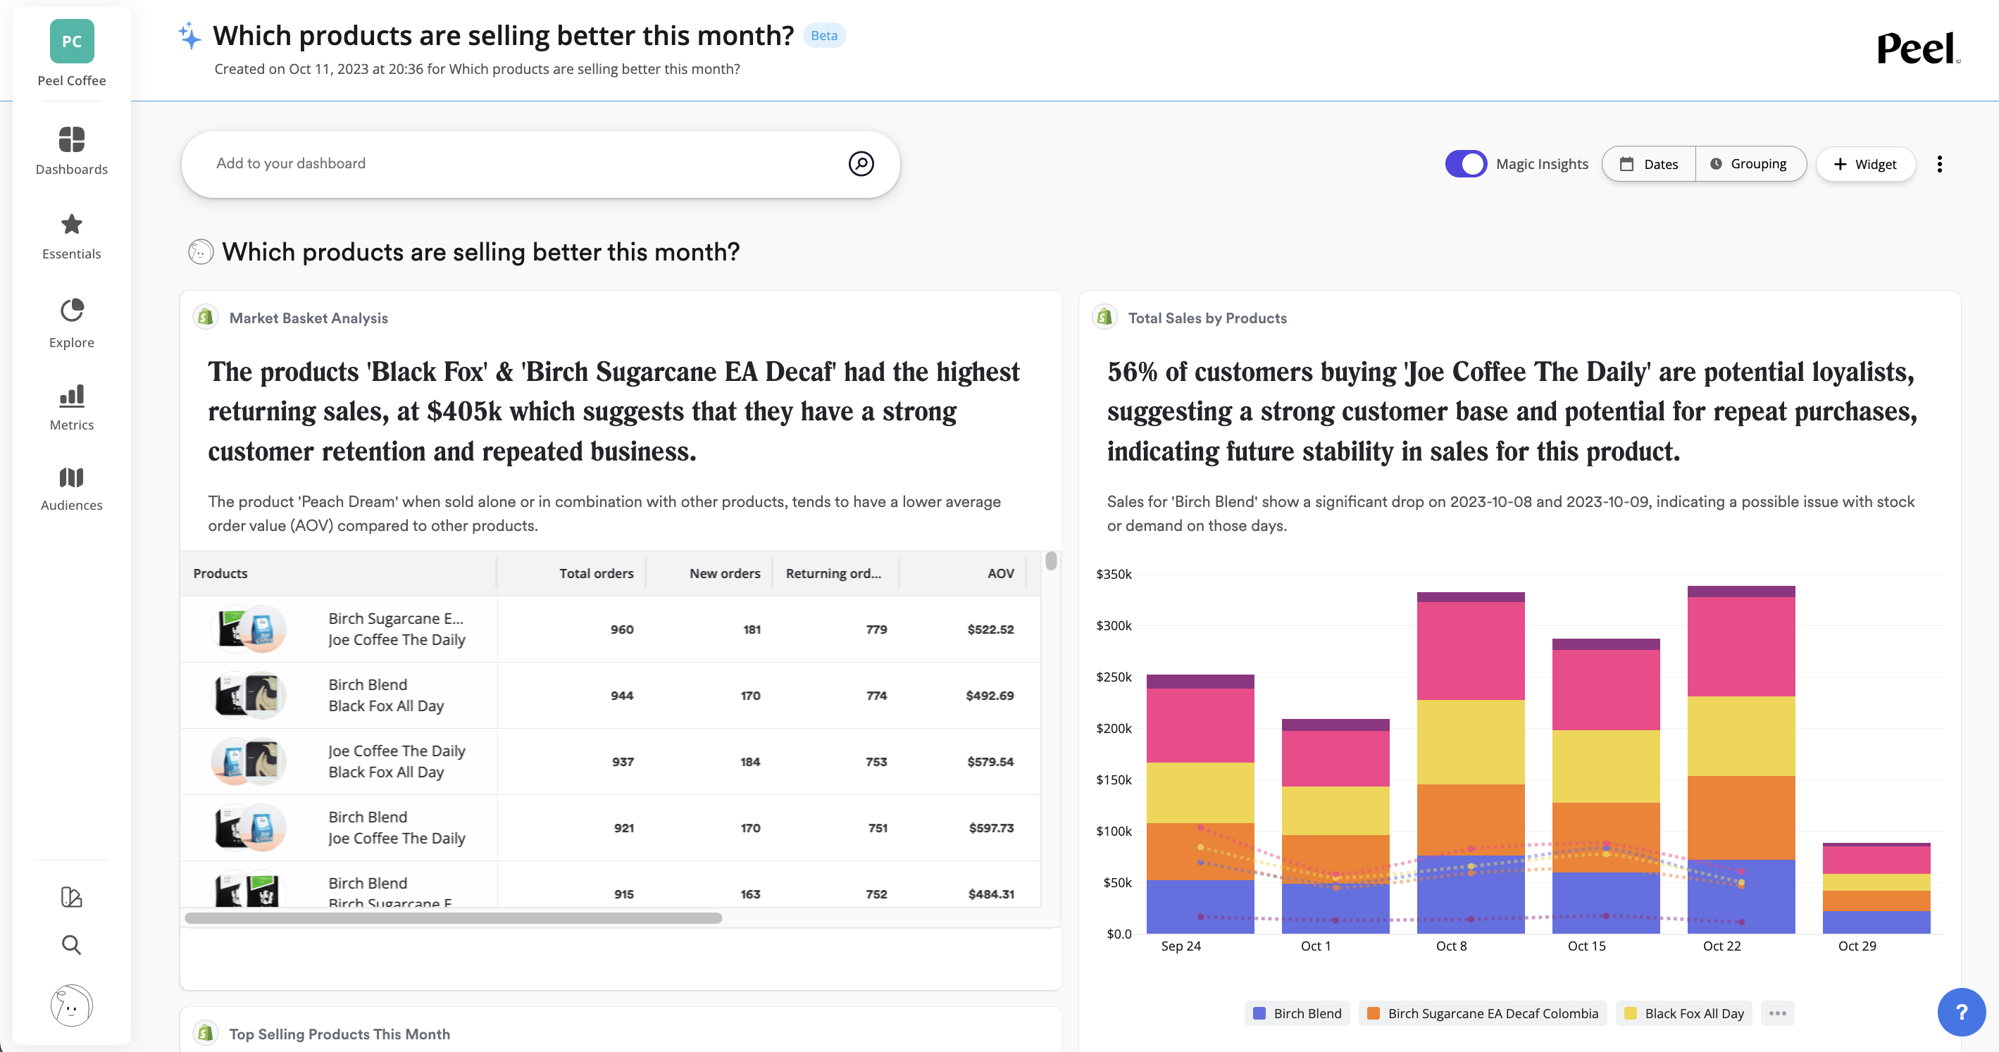
Task: Open the three-dot dashboard options menu
Action: [x=1939, y=163]
